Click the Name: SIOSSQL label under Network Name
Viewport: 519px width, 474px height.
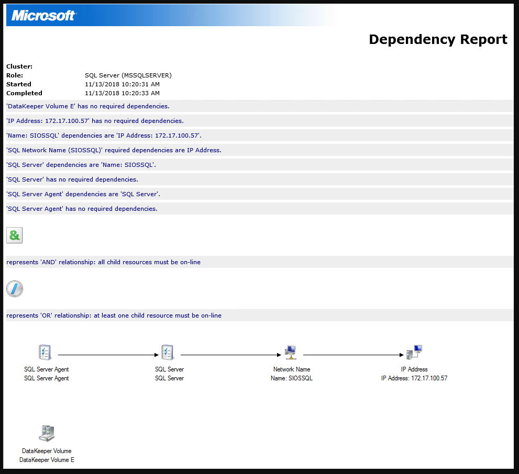292,378
